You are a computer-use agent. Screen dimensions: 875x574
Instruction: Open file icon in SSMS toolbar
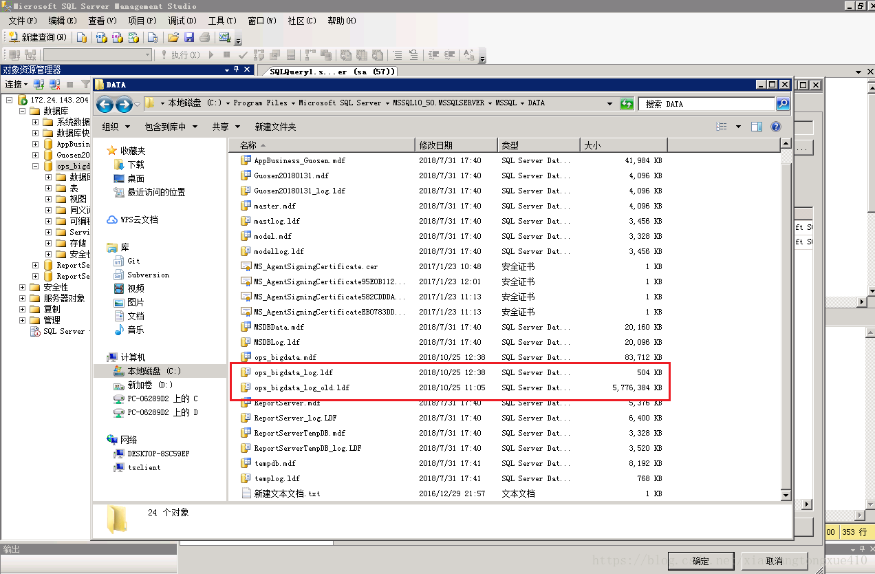coord(173,37)
